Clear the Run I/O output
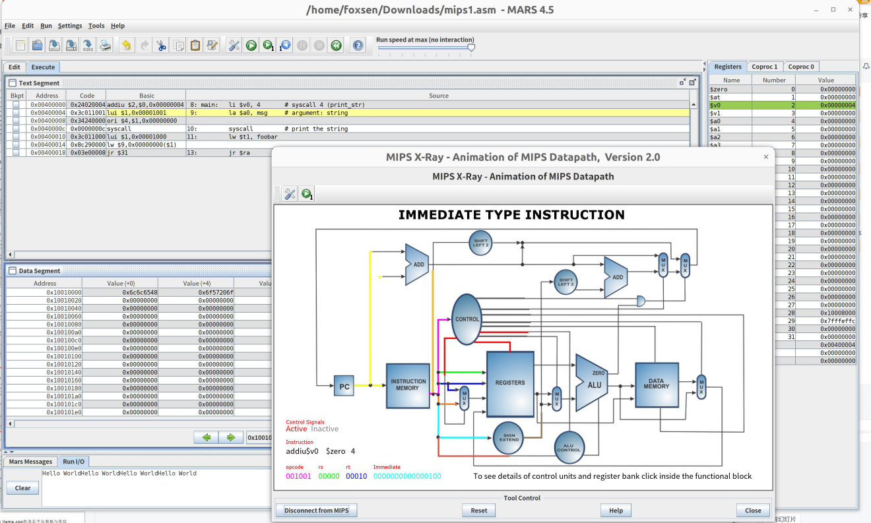The image size is (871, 523). [x=22, y=488]
